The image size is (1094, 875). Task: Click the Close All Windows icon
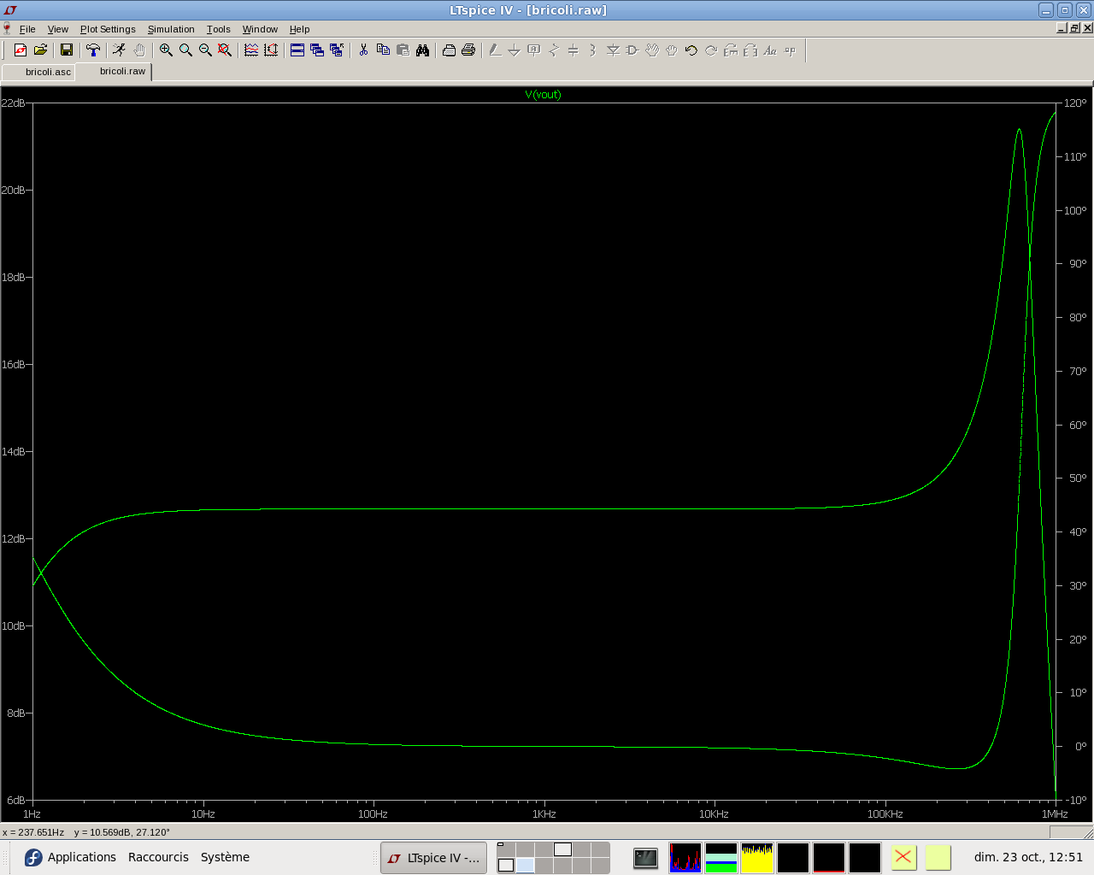(x=337, y=50)
